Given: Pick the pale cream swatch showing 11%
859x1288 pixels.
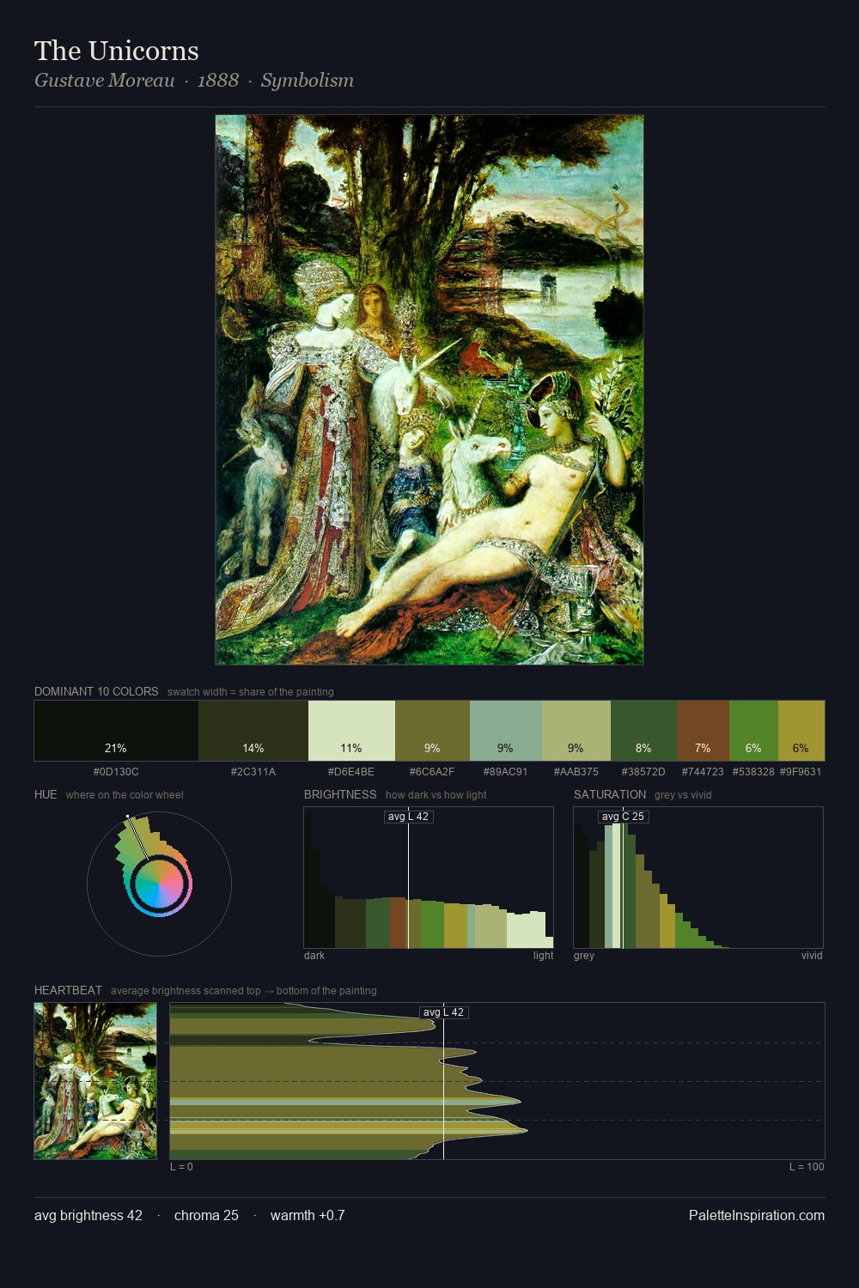Looking at the screenshot, I should pos(351,731).
